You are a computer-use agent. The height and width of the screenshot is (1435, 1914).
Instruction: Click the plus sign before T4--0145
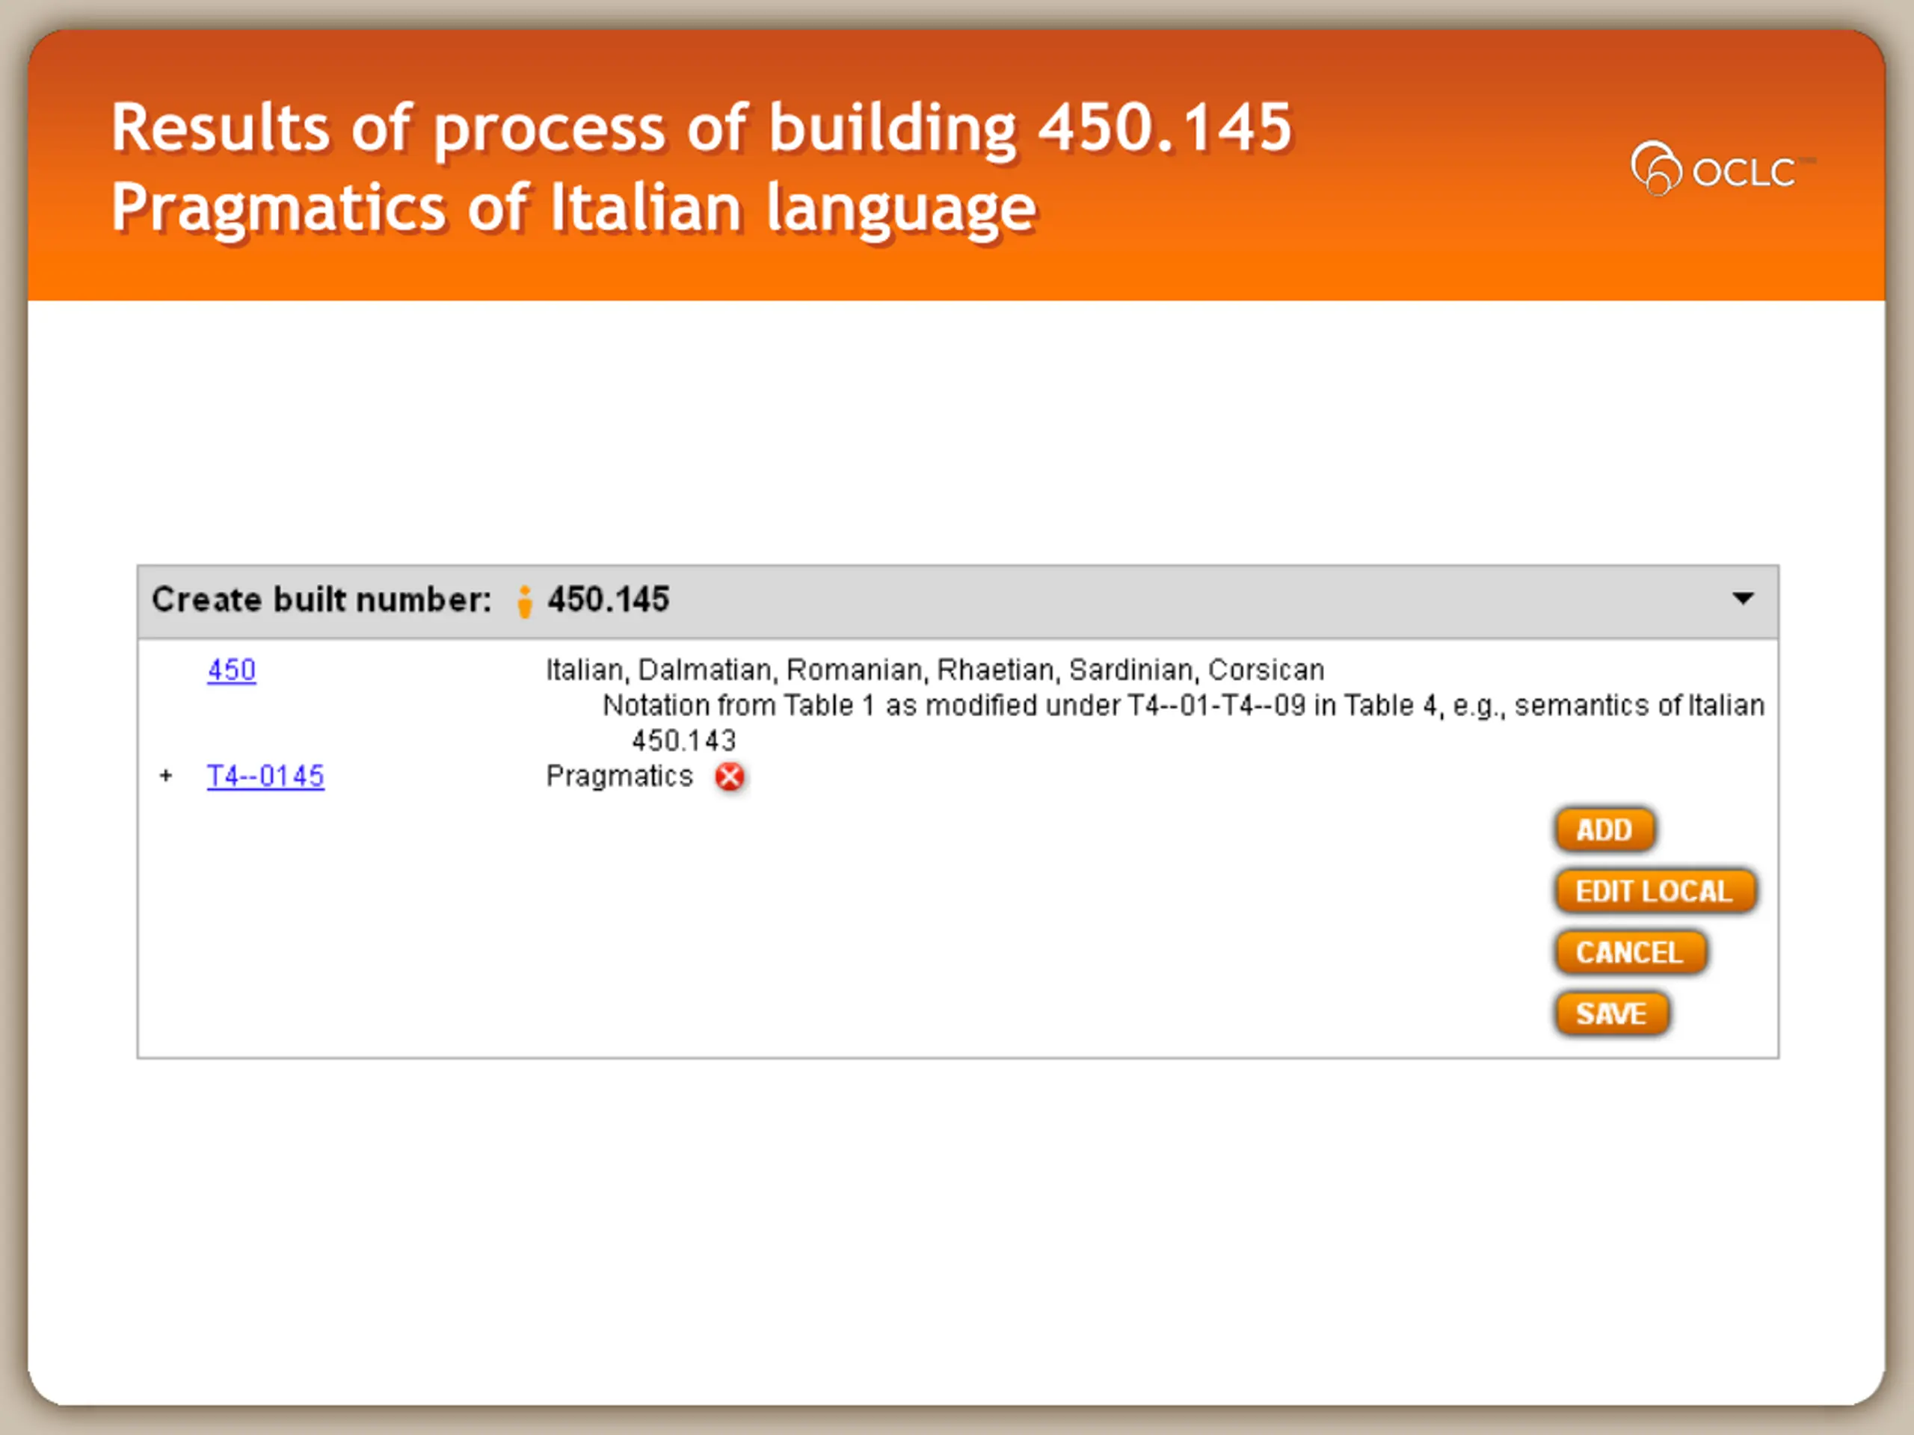[166, 776]
